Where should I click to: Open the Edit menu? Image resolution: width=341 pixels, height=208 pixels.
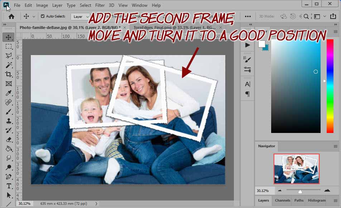(28, 5)
